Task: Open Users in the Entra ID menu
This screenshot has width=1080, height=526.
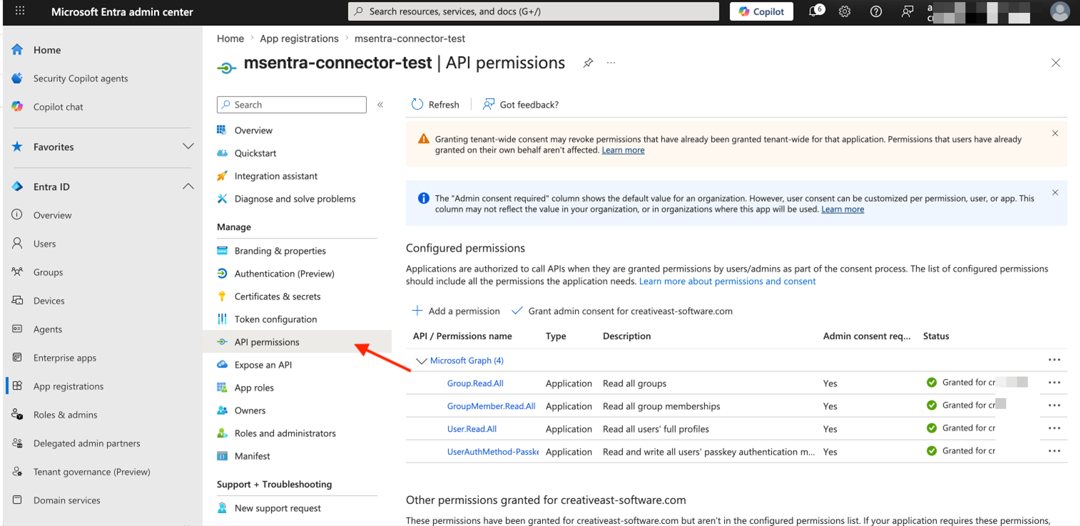Action: 44,244
